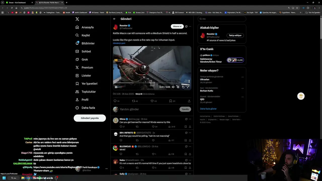Click the Gönderi yayınla button
Image resolution: width=322 pixels, height=181 pixels.
(90, 118)
